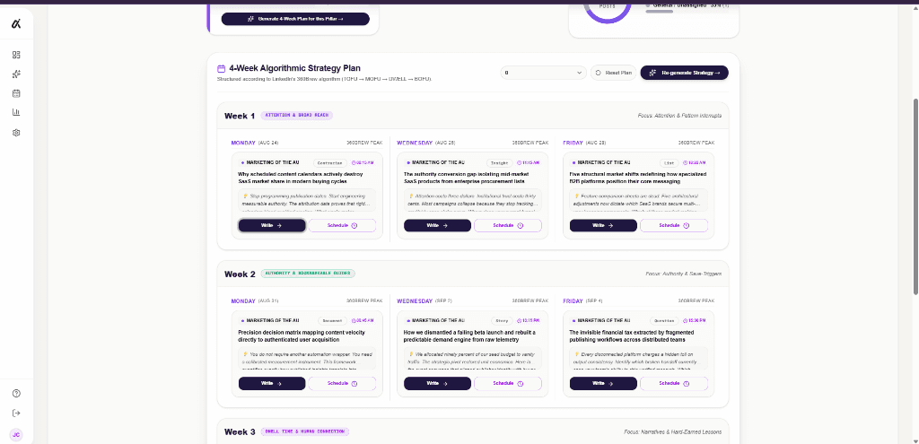Click Write on the Wednesday Sep 2 card

click(437, 384)
